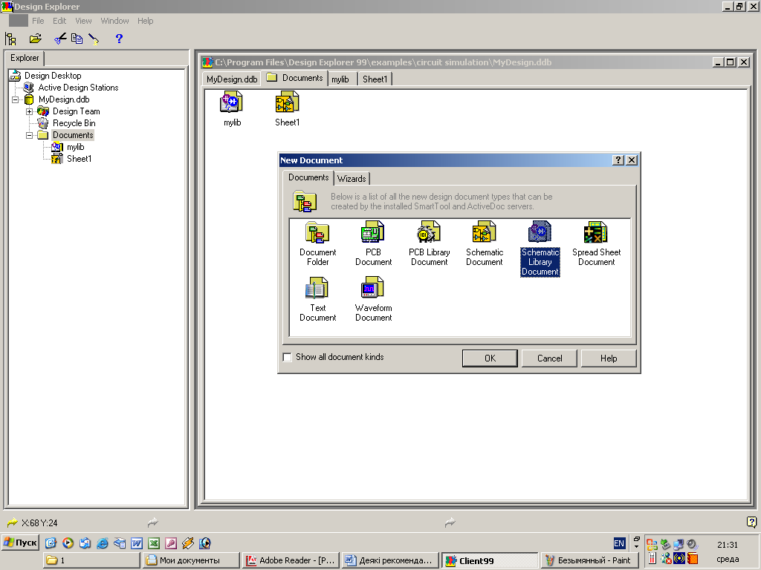Cancel the New Document dialog
The height and width of the screenshot is (570, 761).
[x=549, y=358]
